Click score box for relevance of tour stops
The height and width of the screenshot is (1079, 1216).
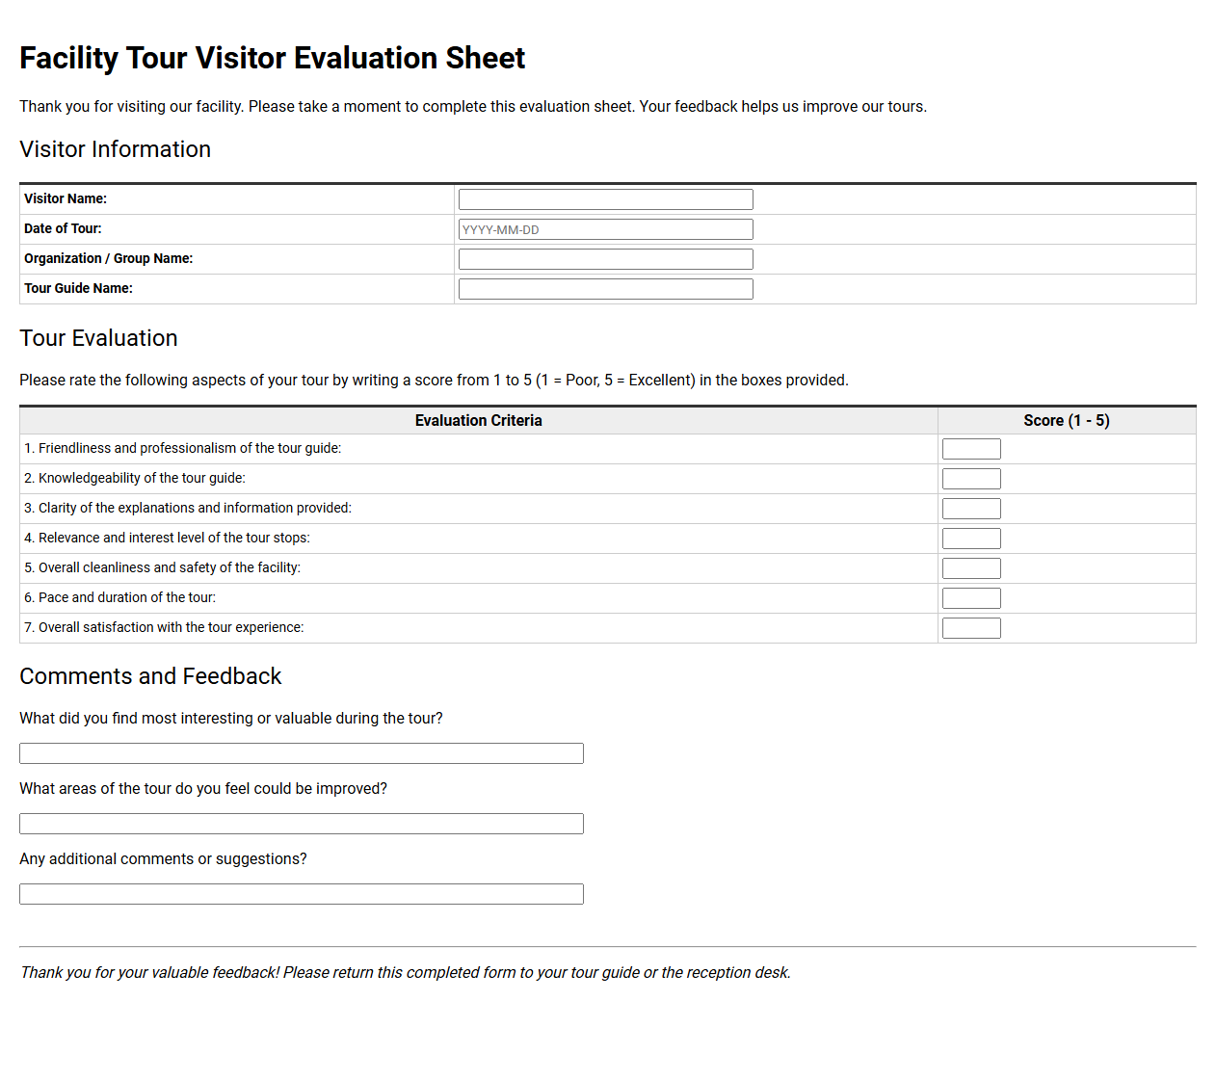(x=971, y=539)
